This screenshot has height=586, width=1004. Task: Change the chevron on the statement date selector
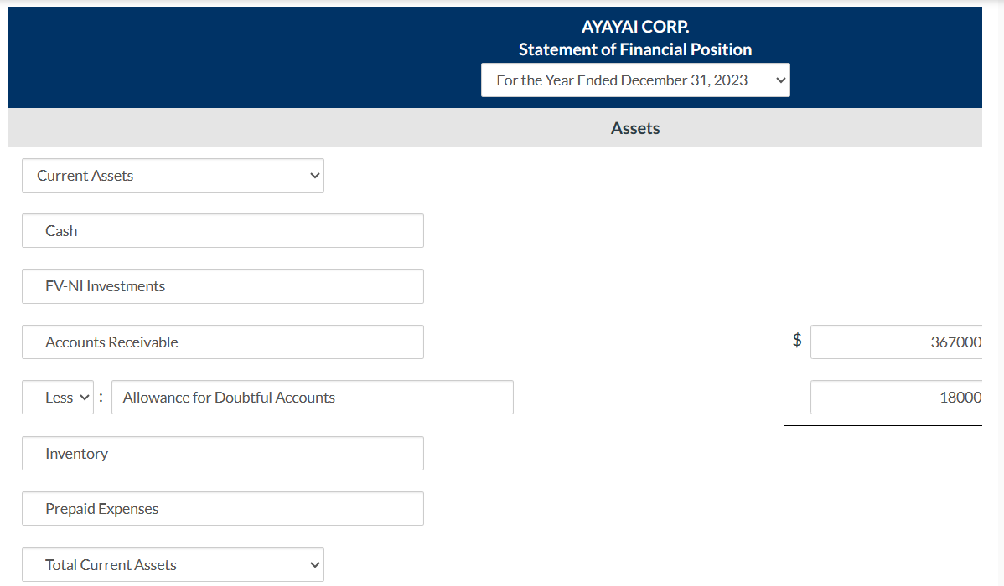tap(779, 80)
